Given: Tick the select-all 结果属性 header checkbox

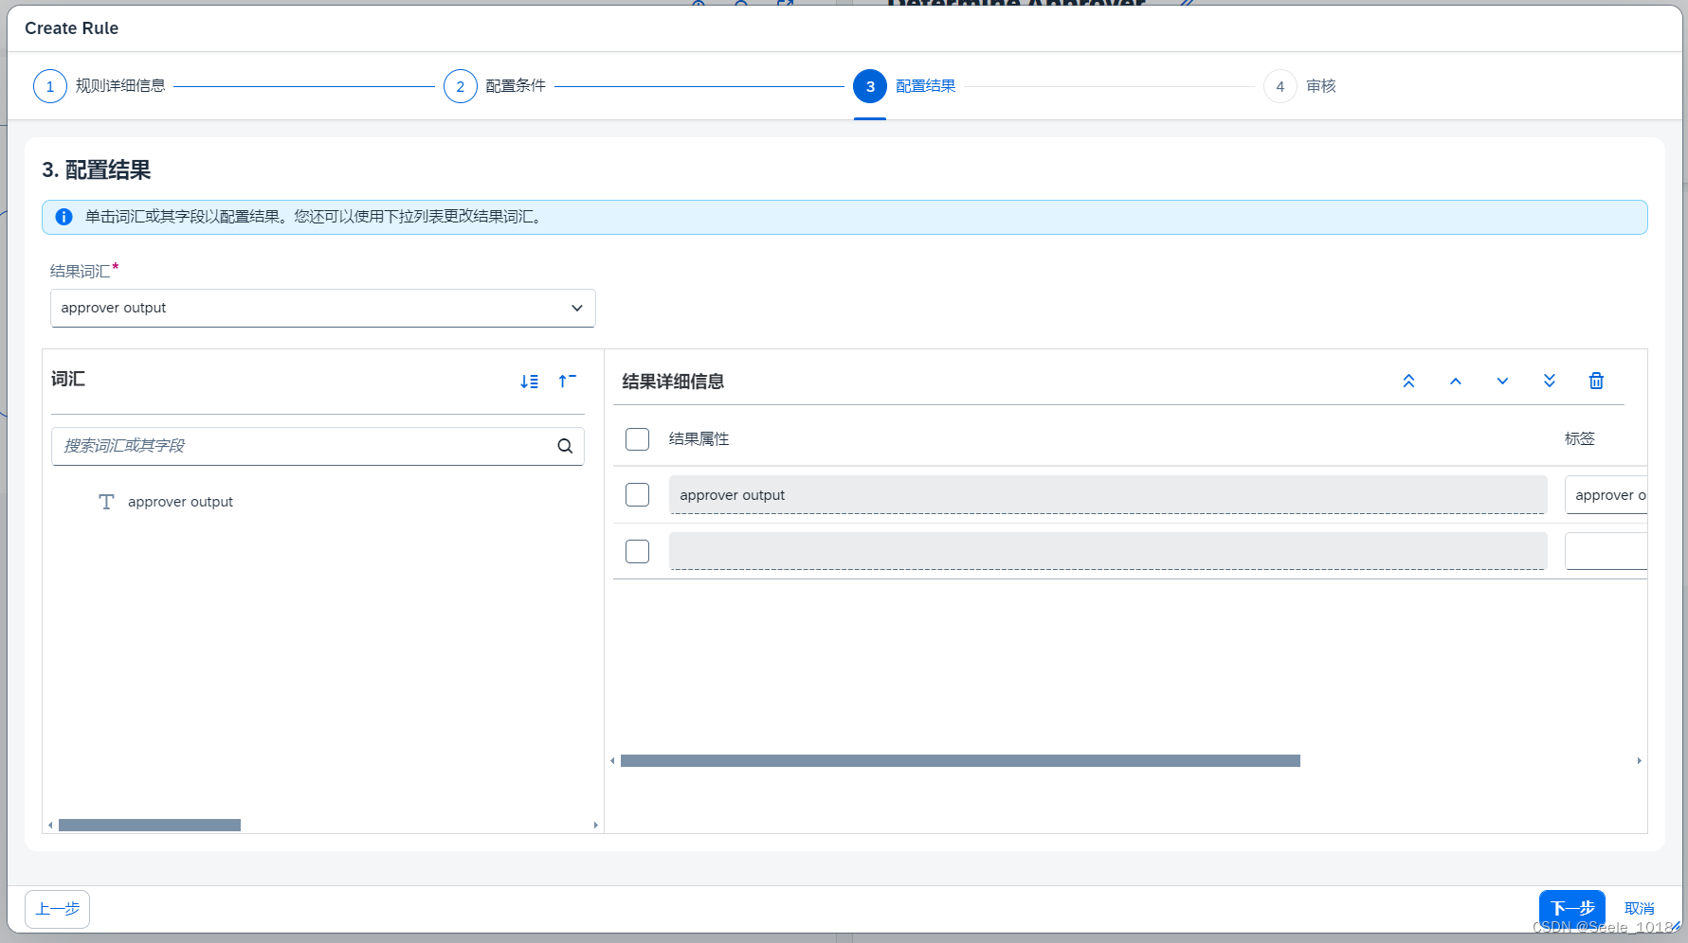Looking at the screenshot, I should pyautogui.click(x=638, y=438).
